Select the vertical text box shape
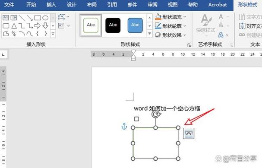 click(14, 18)
